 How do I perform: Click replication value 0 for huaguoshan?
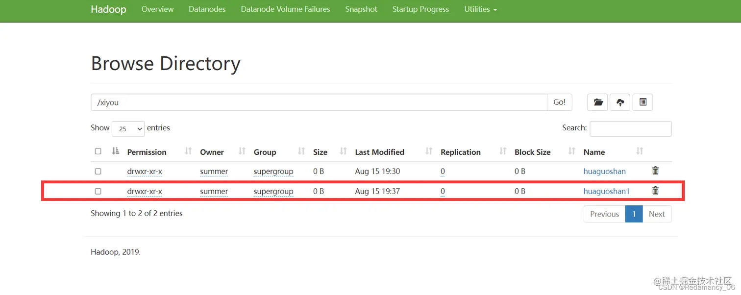(x=443, y=172)
